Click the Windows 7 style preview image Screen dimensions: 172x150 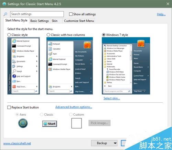pos(126,66)
